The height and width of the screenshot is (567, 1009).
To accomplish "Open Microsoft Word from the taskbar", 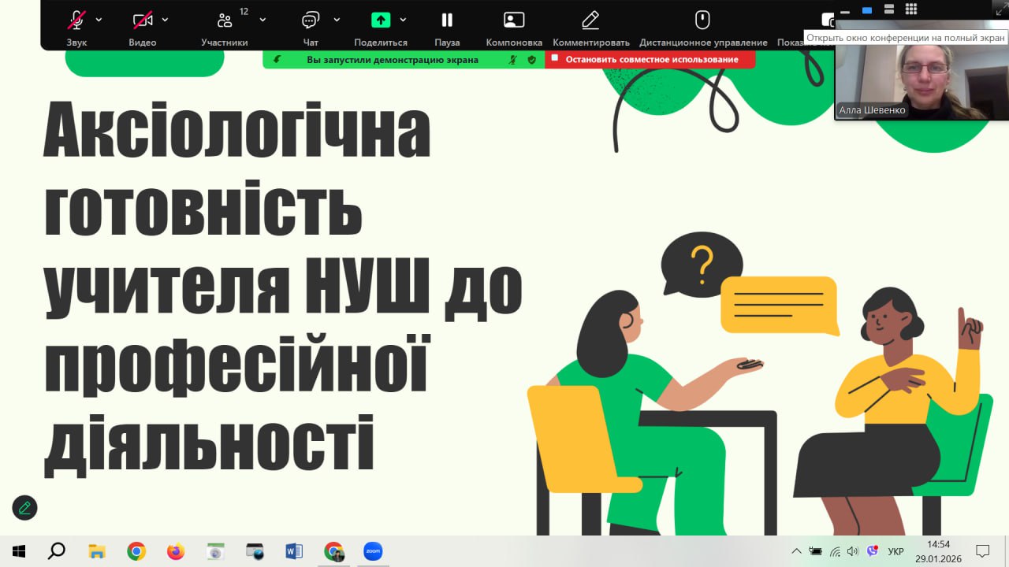I will (294, 551).
